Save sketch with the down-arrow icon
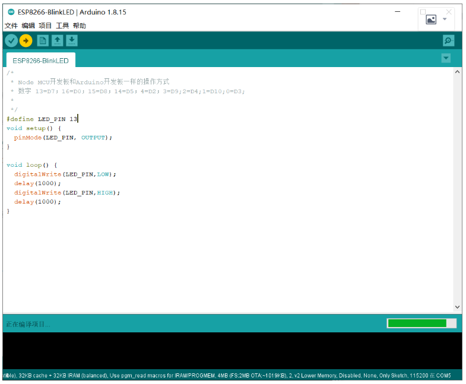 [72, 41]
